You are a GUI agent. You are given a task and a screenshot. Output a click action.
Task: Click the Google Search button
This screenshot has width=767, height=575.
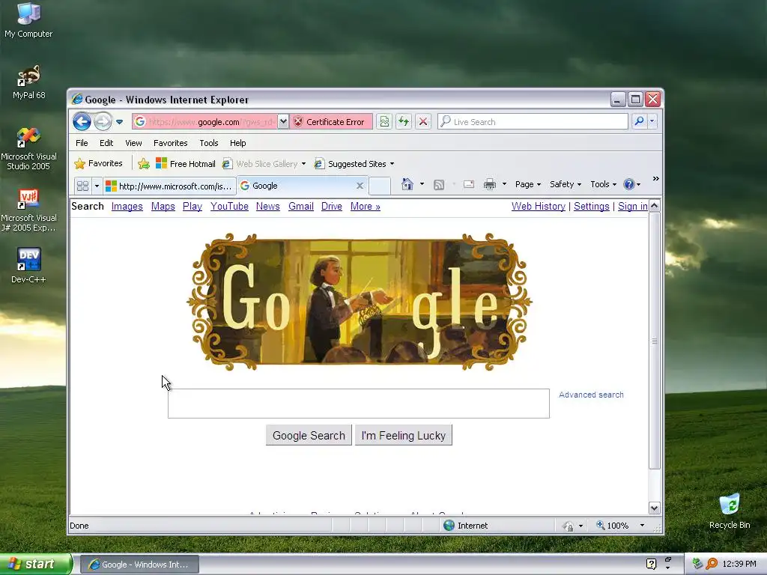pyautogui.click(x=309, y=435)
